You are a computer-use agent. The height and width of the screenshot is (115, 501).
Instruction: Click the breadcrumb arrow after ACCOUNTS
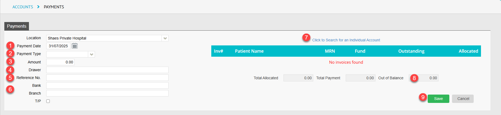pyautogui.click(x=38, y=7)
